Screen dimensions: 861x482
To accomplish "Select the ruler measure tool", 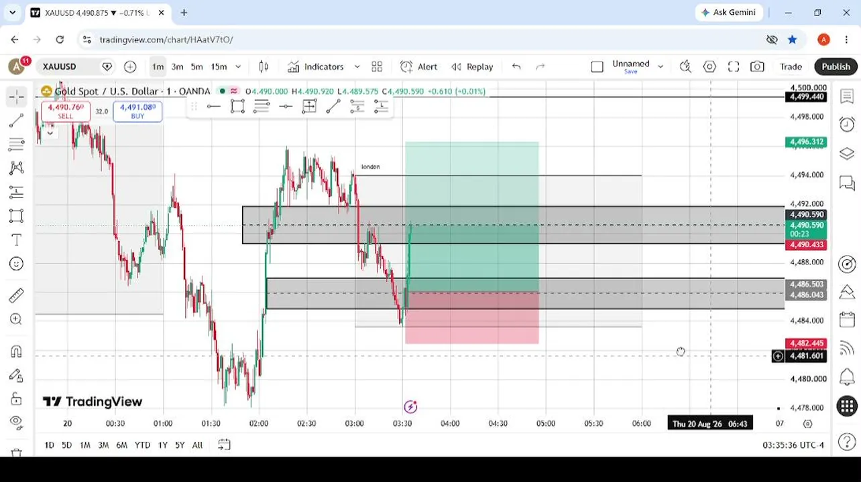I will pyautogui.click(x=17, y=295).
